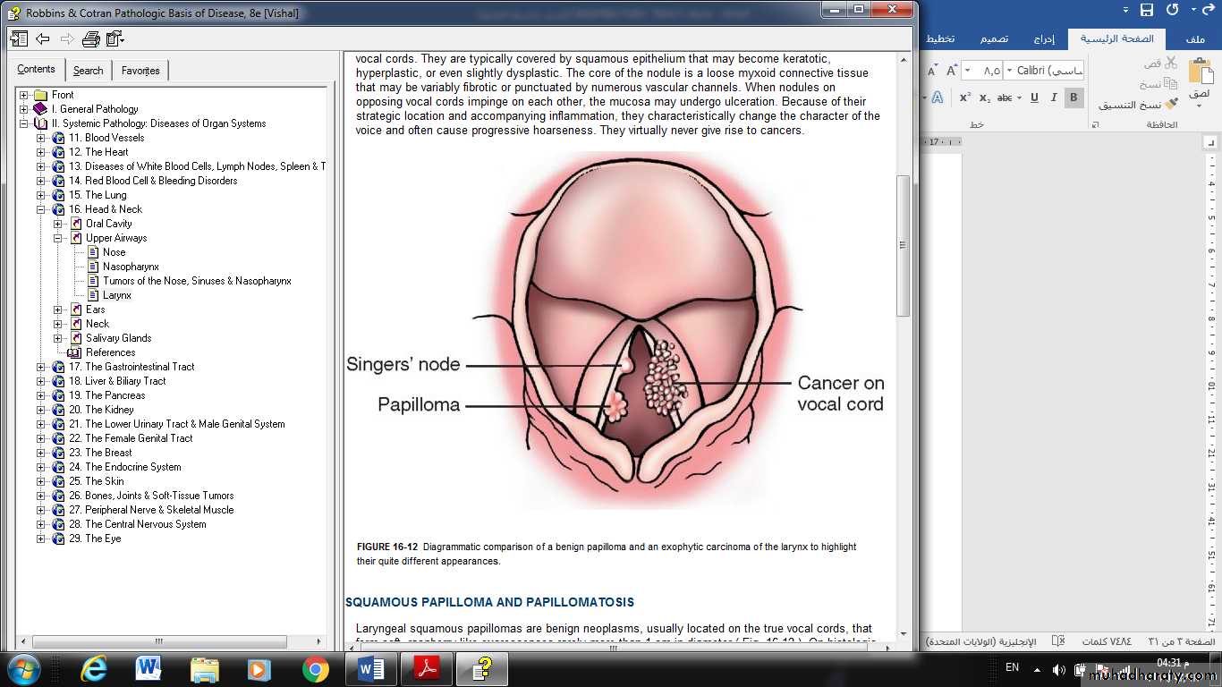Toggle Bold formatting in Word
Screen dimensions: 1222x687
[1073, 98]
